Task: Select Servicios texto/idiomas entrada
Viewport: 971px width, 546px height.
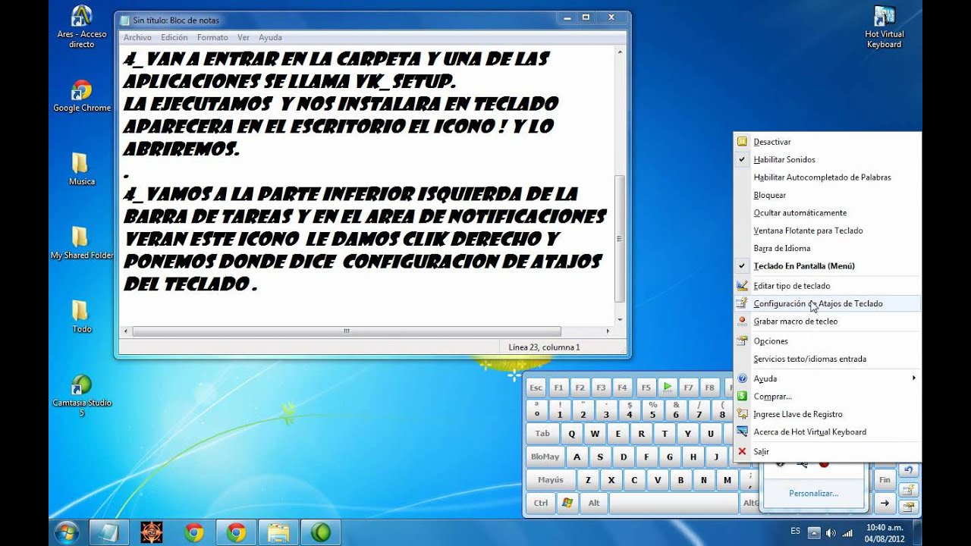Action: (827, 359)
